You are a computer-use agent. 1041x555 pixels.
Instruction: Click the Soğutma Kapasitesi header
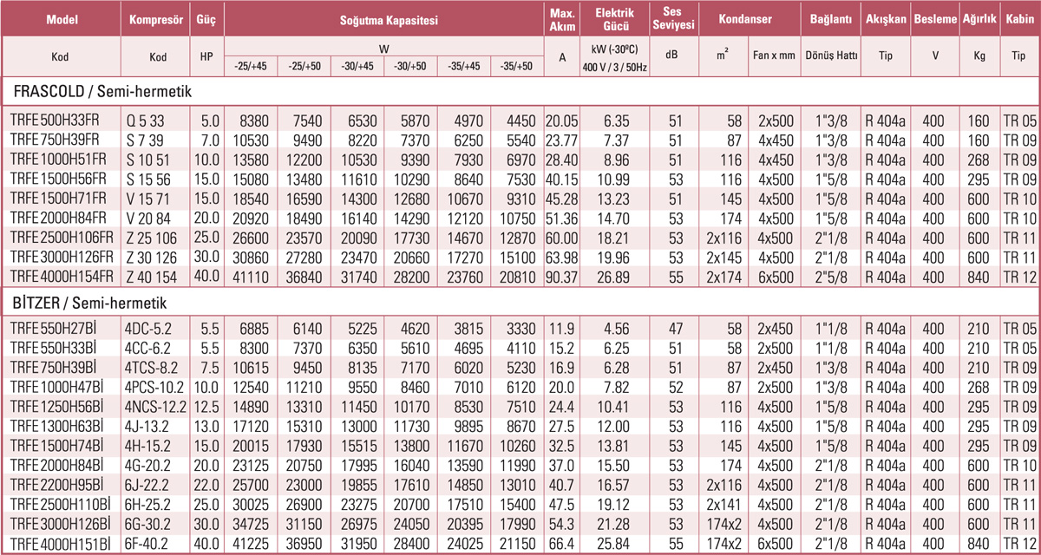click(x=382, y=18)
